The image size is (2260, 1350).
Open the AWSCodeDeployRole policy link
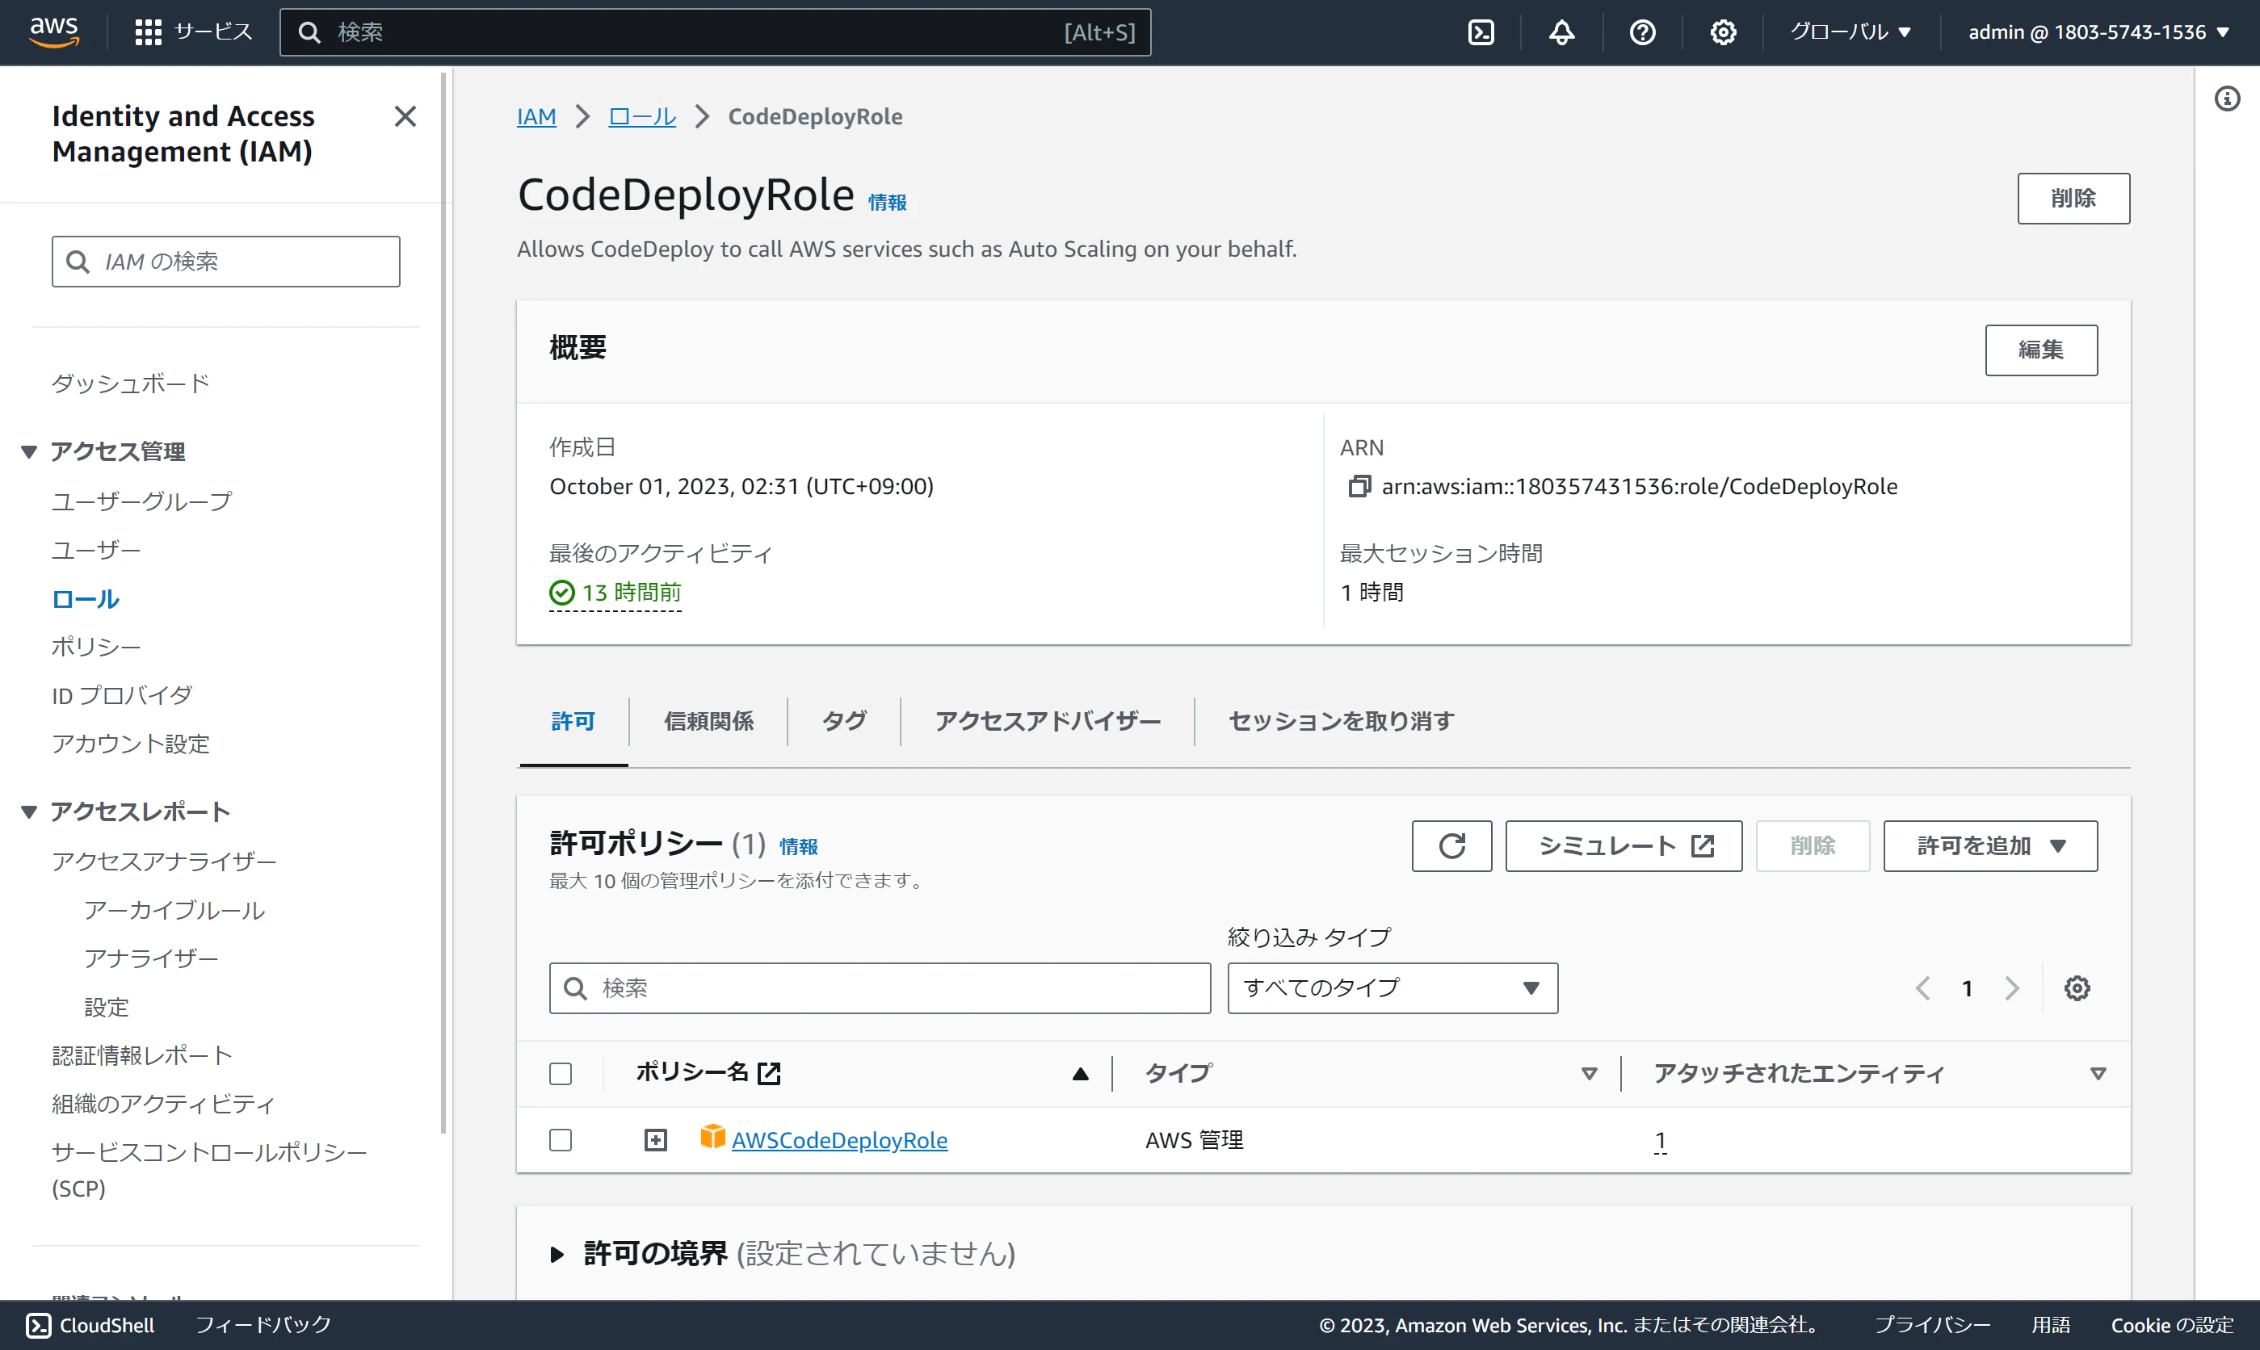pos(840,1139)
